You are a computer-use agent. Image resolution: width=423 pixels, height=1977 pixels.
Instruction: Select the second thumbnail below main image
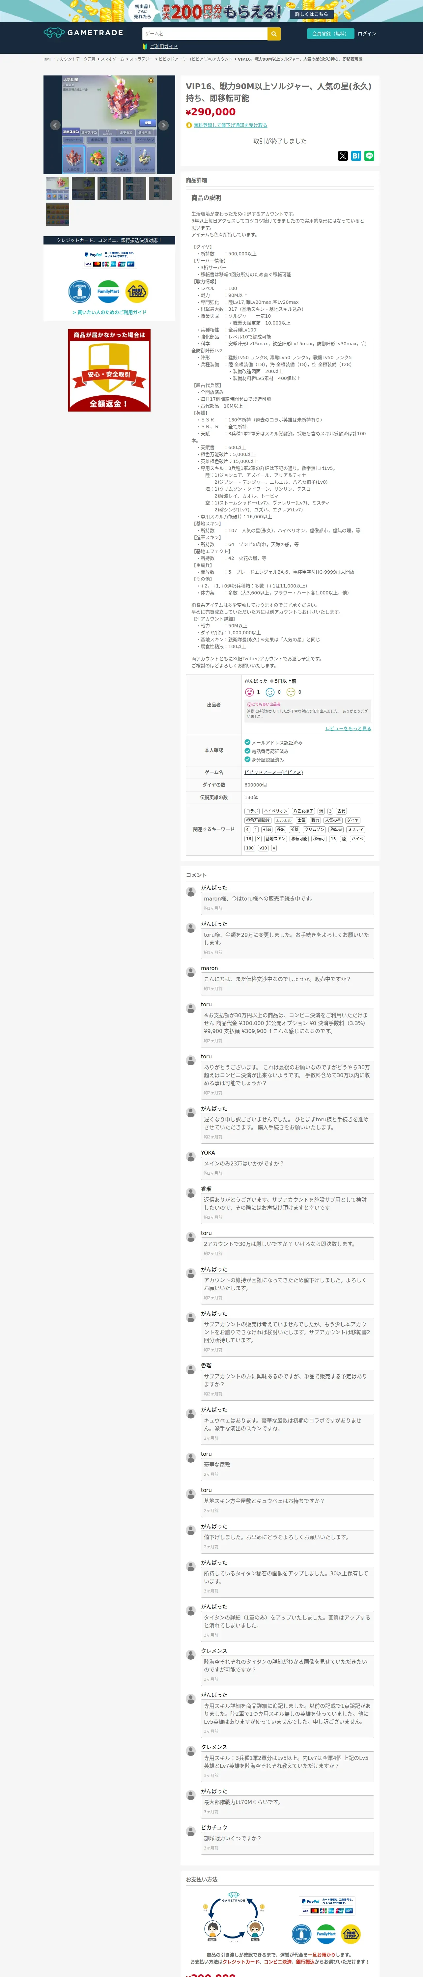tap(83, 188)
